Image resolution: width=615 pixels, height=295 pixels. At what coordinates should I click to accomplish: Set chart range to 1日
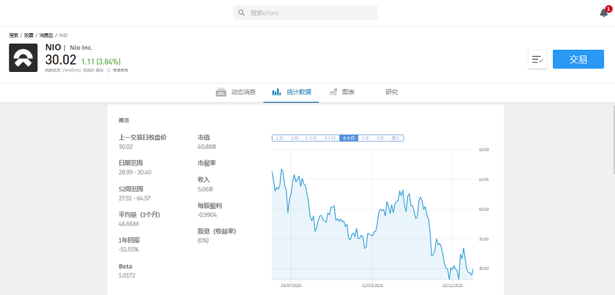(280, 138)
